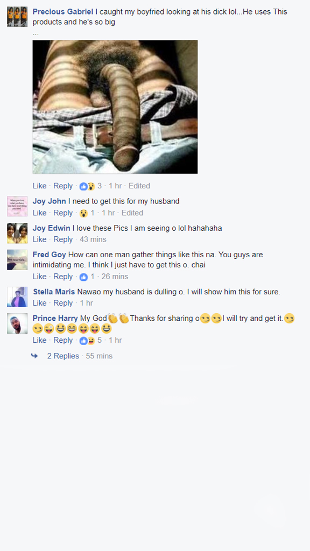Reply to Stella Maris's comment
The image size is (310, 551).
pos(63,303)
